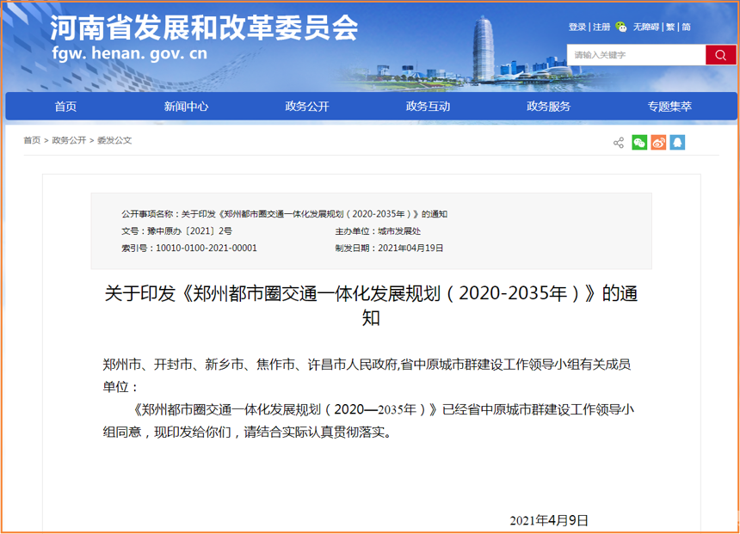Click 委发公文 in the breadcrumb trail
740x534 pixels.
click(x=114, y=140)
